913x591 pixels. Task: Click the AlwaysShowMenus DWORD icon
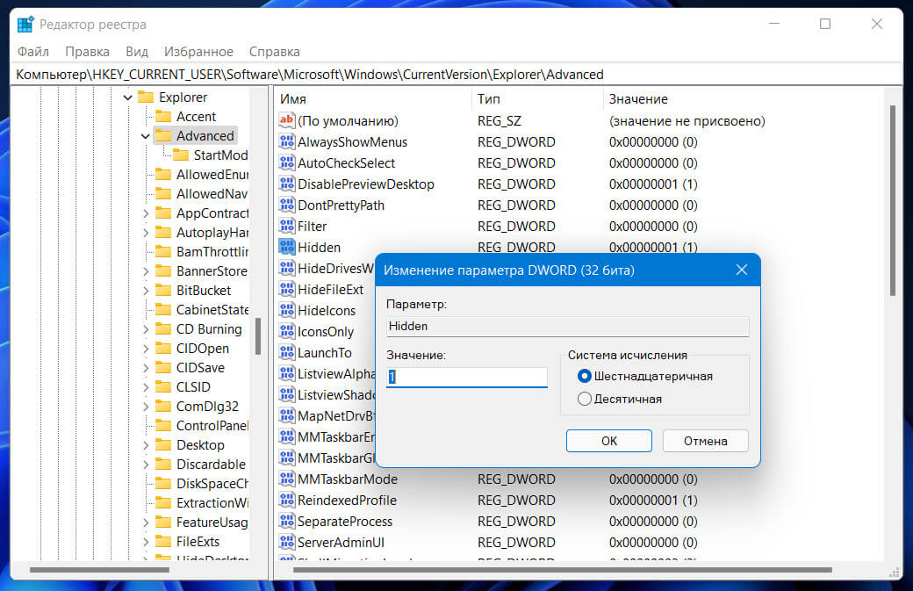(x=286, y=141)
